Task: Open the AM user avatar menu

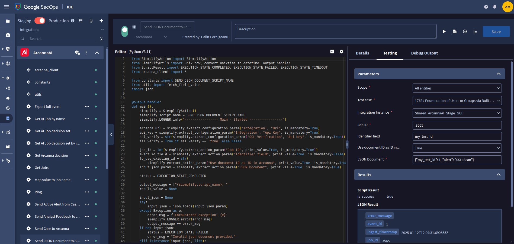Action: click(x=507, y=7)
